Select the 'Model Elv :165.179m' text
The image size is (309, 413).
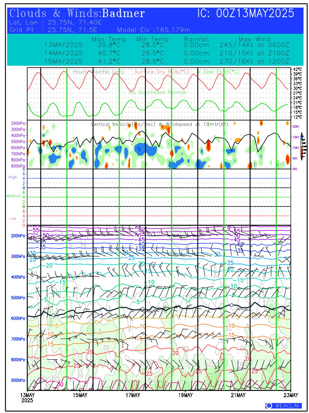coord(153,30)
